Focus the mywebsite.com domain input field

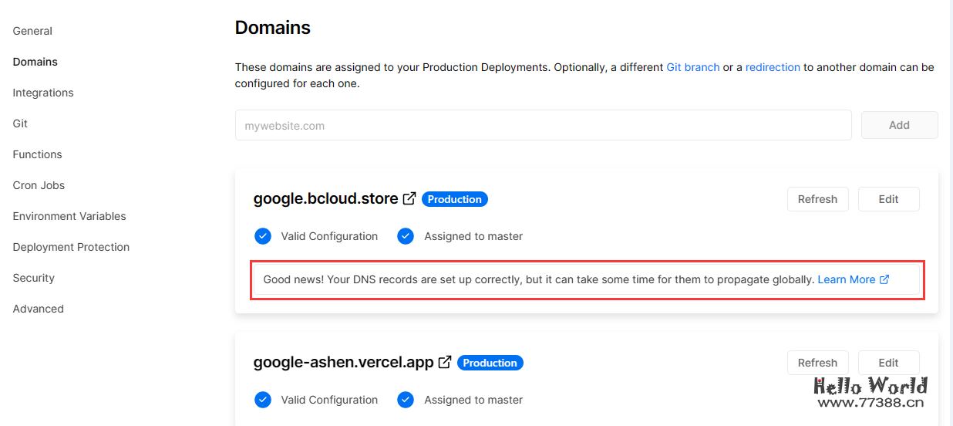(x=543, y=125)
